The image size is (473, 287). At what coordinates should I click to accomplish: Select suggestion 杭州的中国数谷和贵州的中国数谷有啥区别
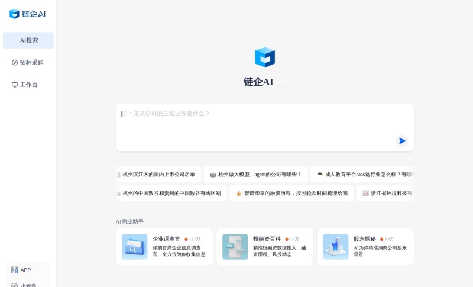pos(171,193)
